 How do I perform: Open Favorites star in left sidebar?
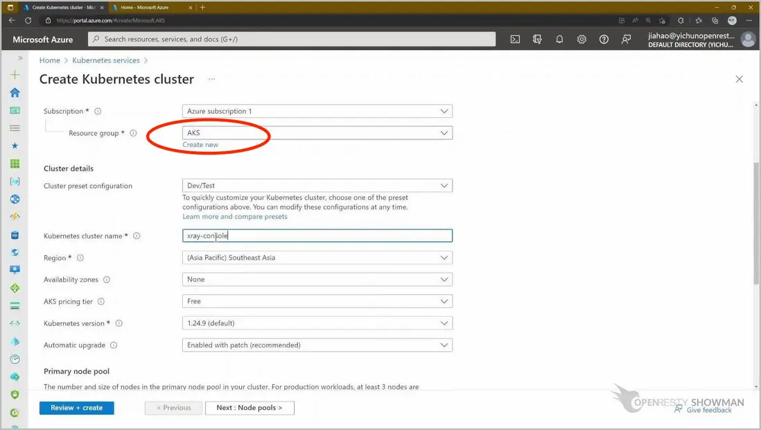point(15,146)
